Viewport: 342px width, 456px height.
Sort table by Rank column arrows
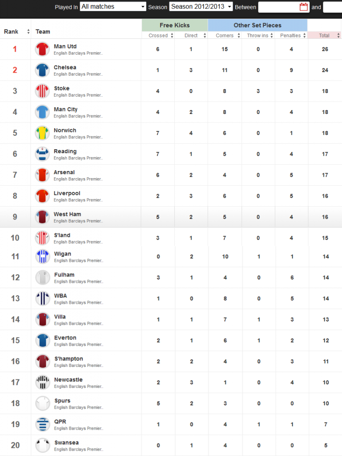pos(28,32)
